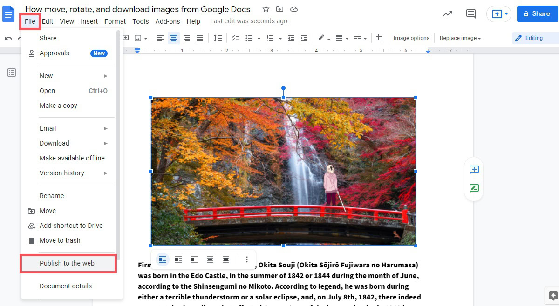Open the Insert menu

pyautogui.click(x=89, y=21)
